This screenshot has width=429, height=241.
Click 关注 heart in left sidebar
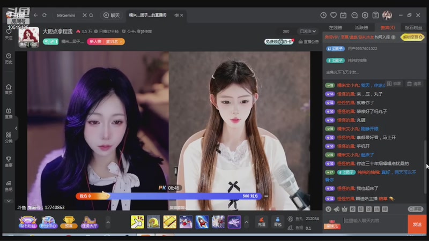pos(9,34)
